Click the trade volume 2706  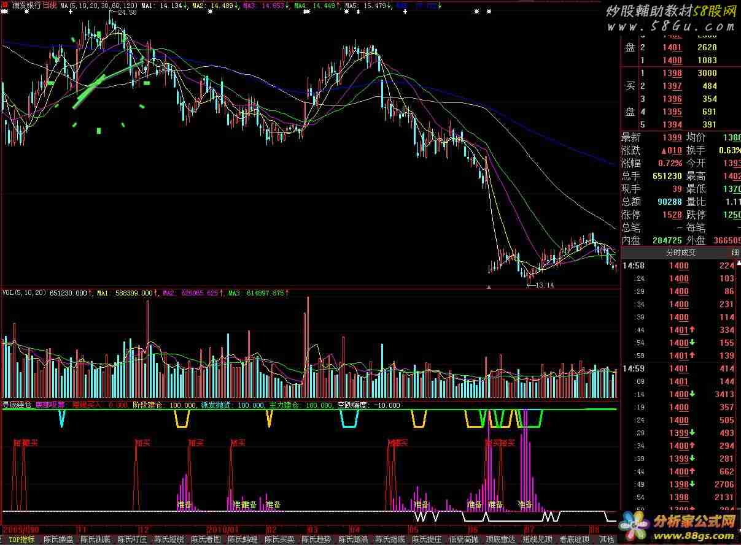click(x=724, y=484)
